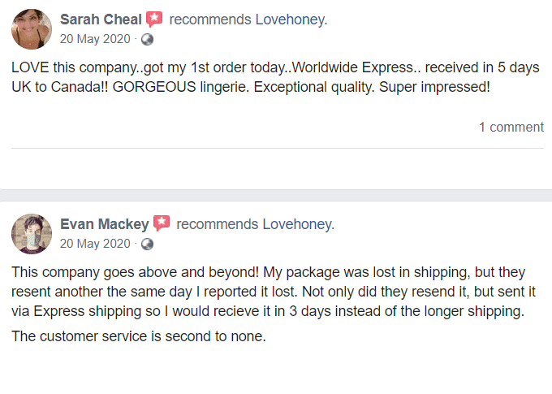Click the line 'The customer service is second to none'
This screenshot has height=394, width=552.
tap(139, 336)
